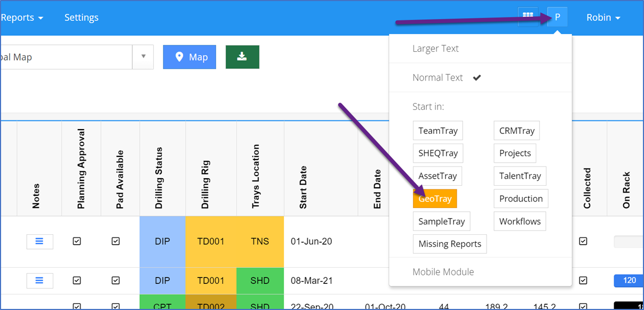Click end date 01-Oct-20
Viewport: 644px width, 310px height.
pyautogui.click(x=385, y=307)
